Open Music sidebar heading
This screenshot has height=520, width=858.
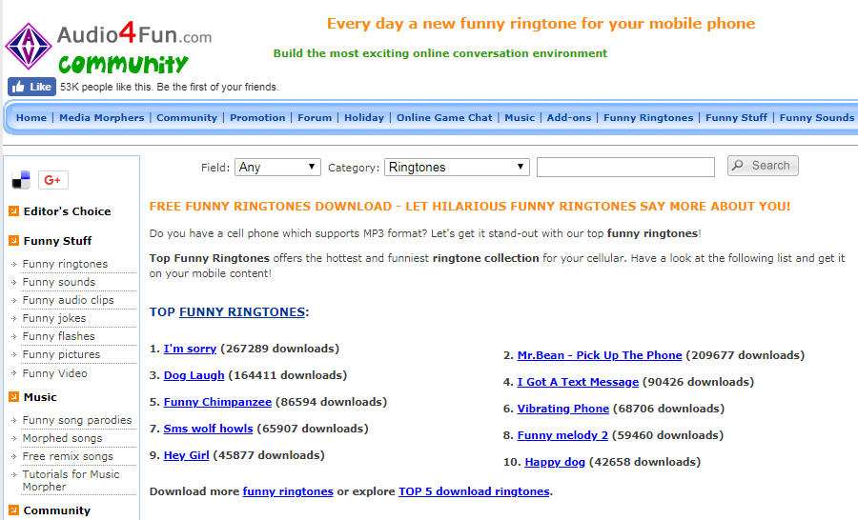[x=40, y=397]
